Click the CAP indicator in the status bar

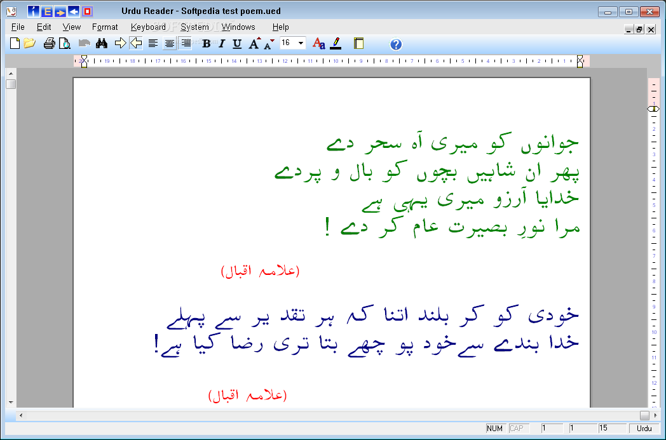click(519, 429)
